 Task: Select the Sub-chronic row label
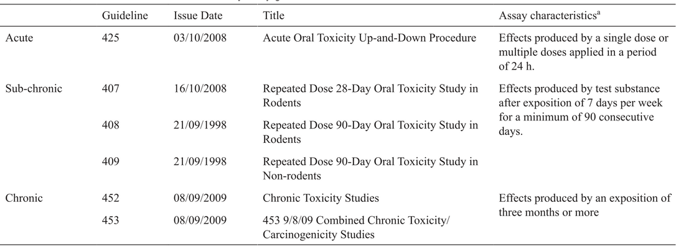(34, 89)
